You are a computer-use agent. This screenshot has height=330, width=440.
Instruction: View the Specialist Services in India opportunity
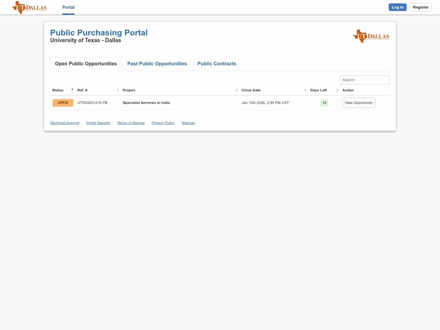point(359,103)
